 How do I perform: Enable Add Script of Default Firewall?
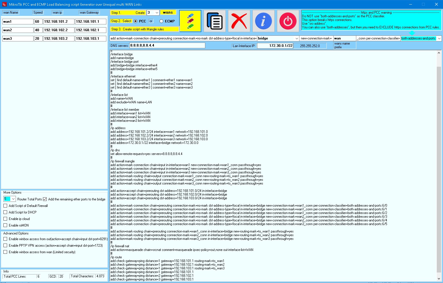5,206
